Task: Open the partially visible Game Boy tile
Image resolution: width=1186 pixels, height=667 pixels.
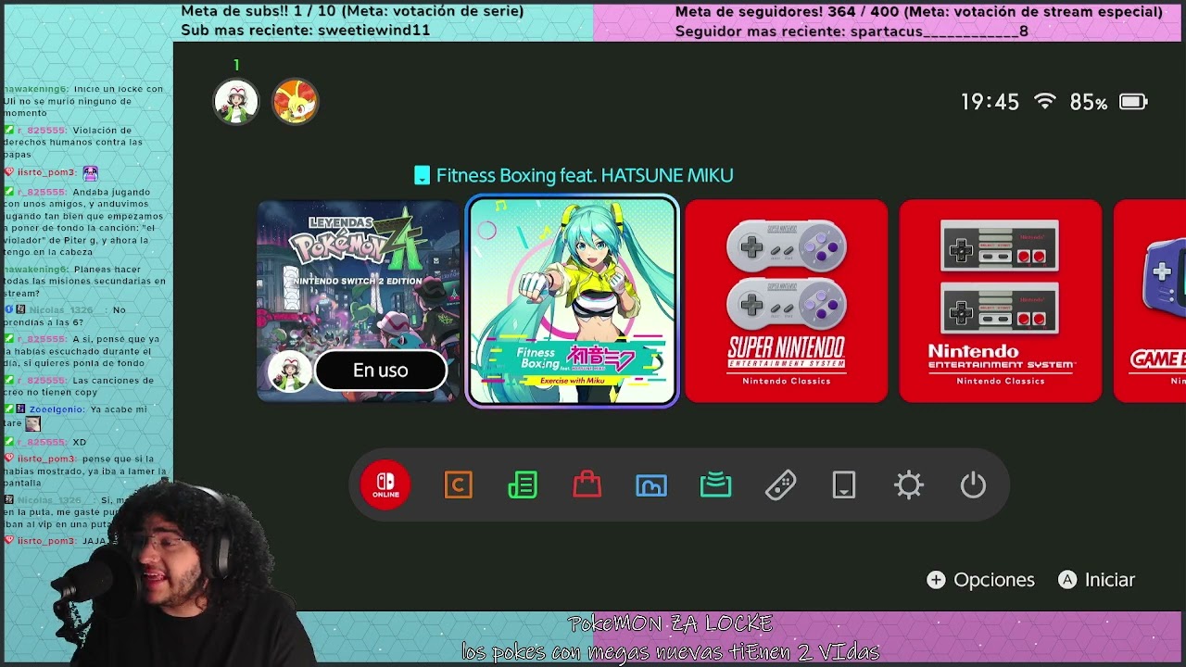Action: click(x=1150, y=301)
